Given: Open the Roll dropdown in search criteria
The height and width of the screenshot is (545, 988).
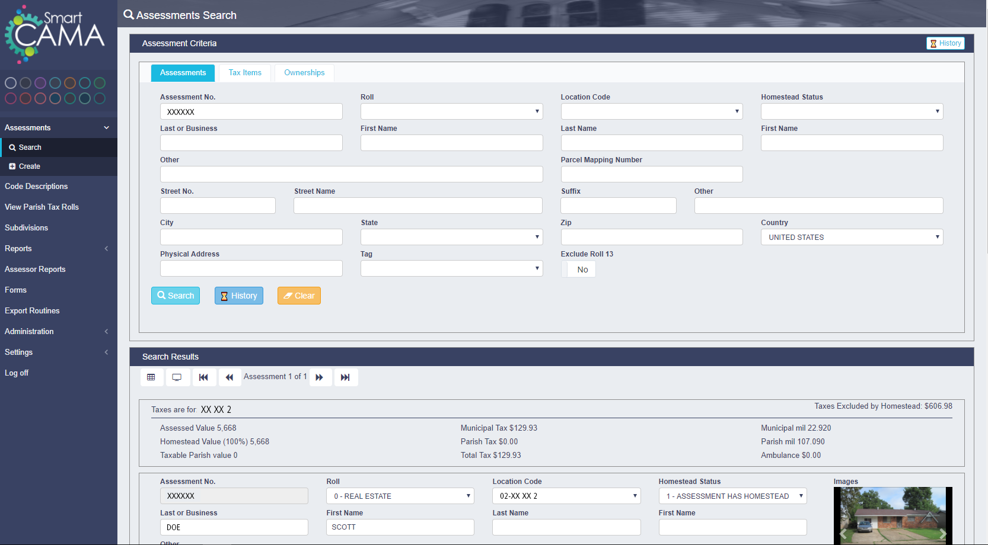Looking at the screenshot, I should [x=451, y=111].
